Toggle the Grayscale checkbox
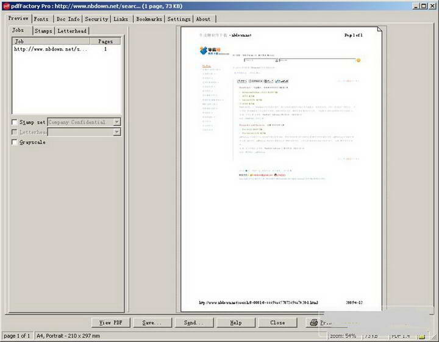The width and height of the screenshot is (439, 342). point(14,142)
